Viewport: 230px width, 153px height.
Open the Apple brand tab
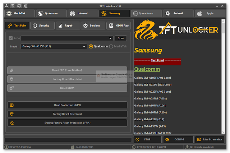[210, 14]
